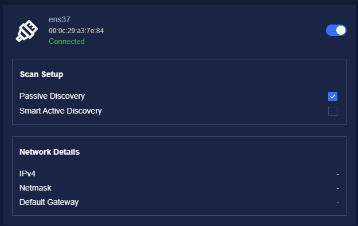Viewport: 358px width, 226px height.
Task: Click the ethernet cable interface icon
Action: coord(27,31)
